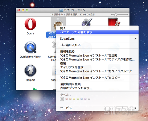148x121 pixels.
Task: Choose パッケージの内容を表示 menu entry
Action: pyautogui.click(x=97, y=32)
